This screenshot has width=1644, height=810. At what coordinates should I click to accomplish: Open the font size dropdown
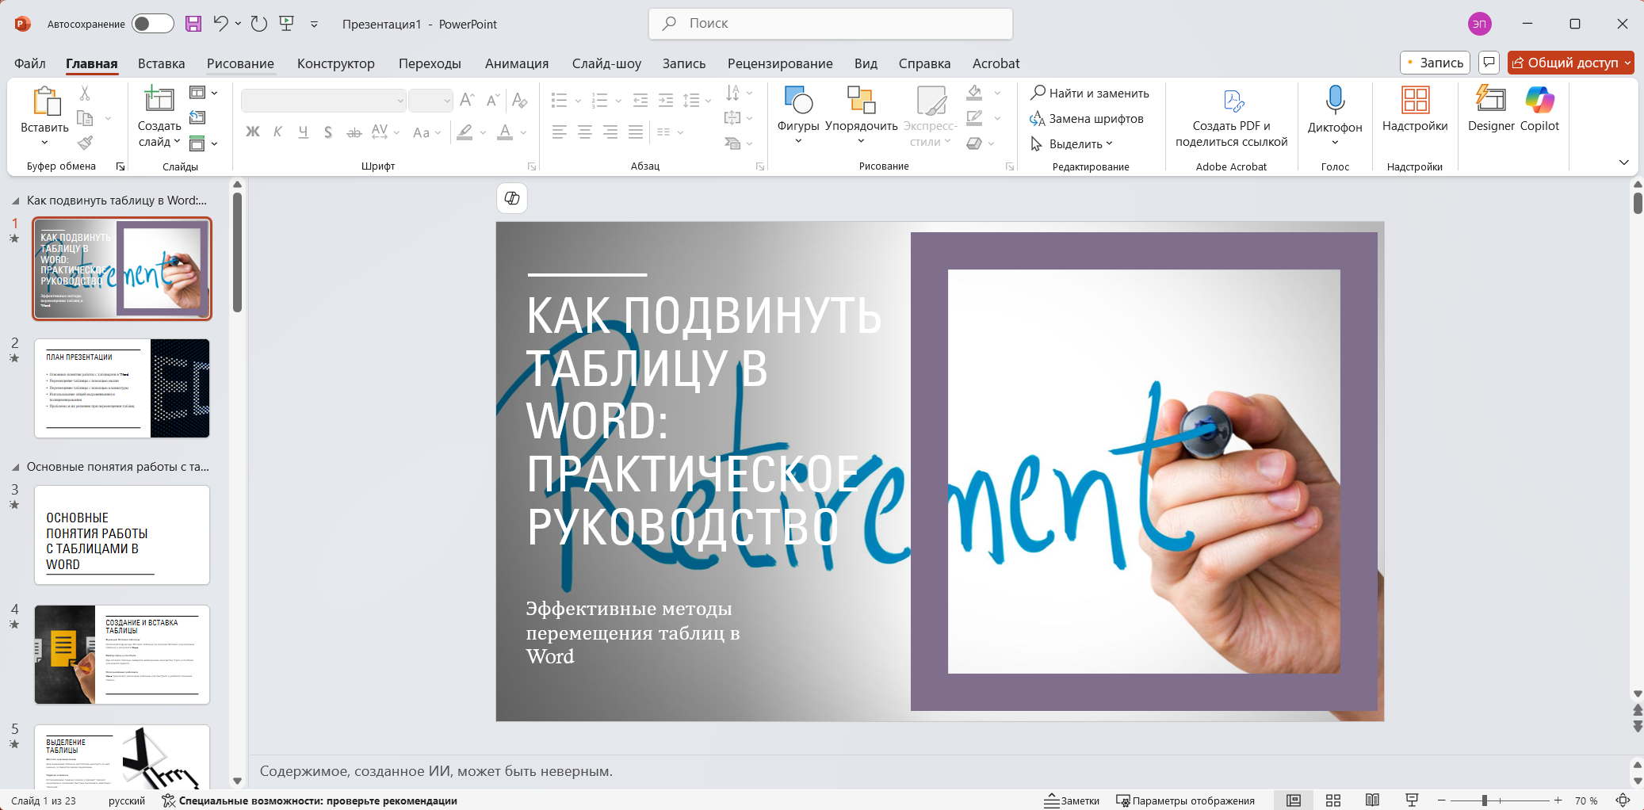(x=445, y=101)
